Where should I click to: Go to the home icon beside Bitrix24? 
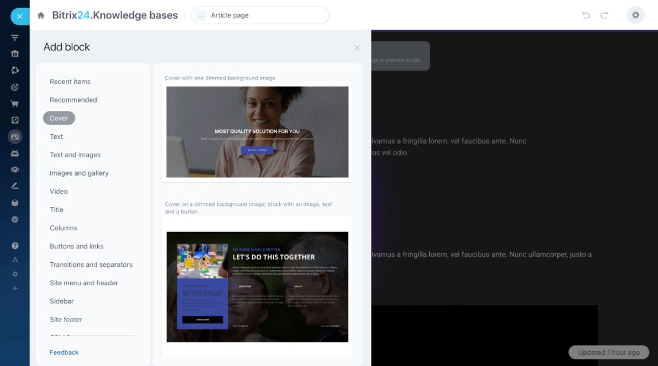(x=41, y=15)
